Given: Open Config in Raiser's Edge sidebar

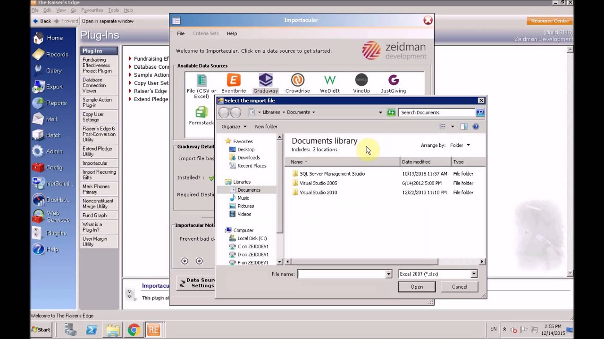Looking at the screenshot, I should 48,168.
